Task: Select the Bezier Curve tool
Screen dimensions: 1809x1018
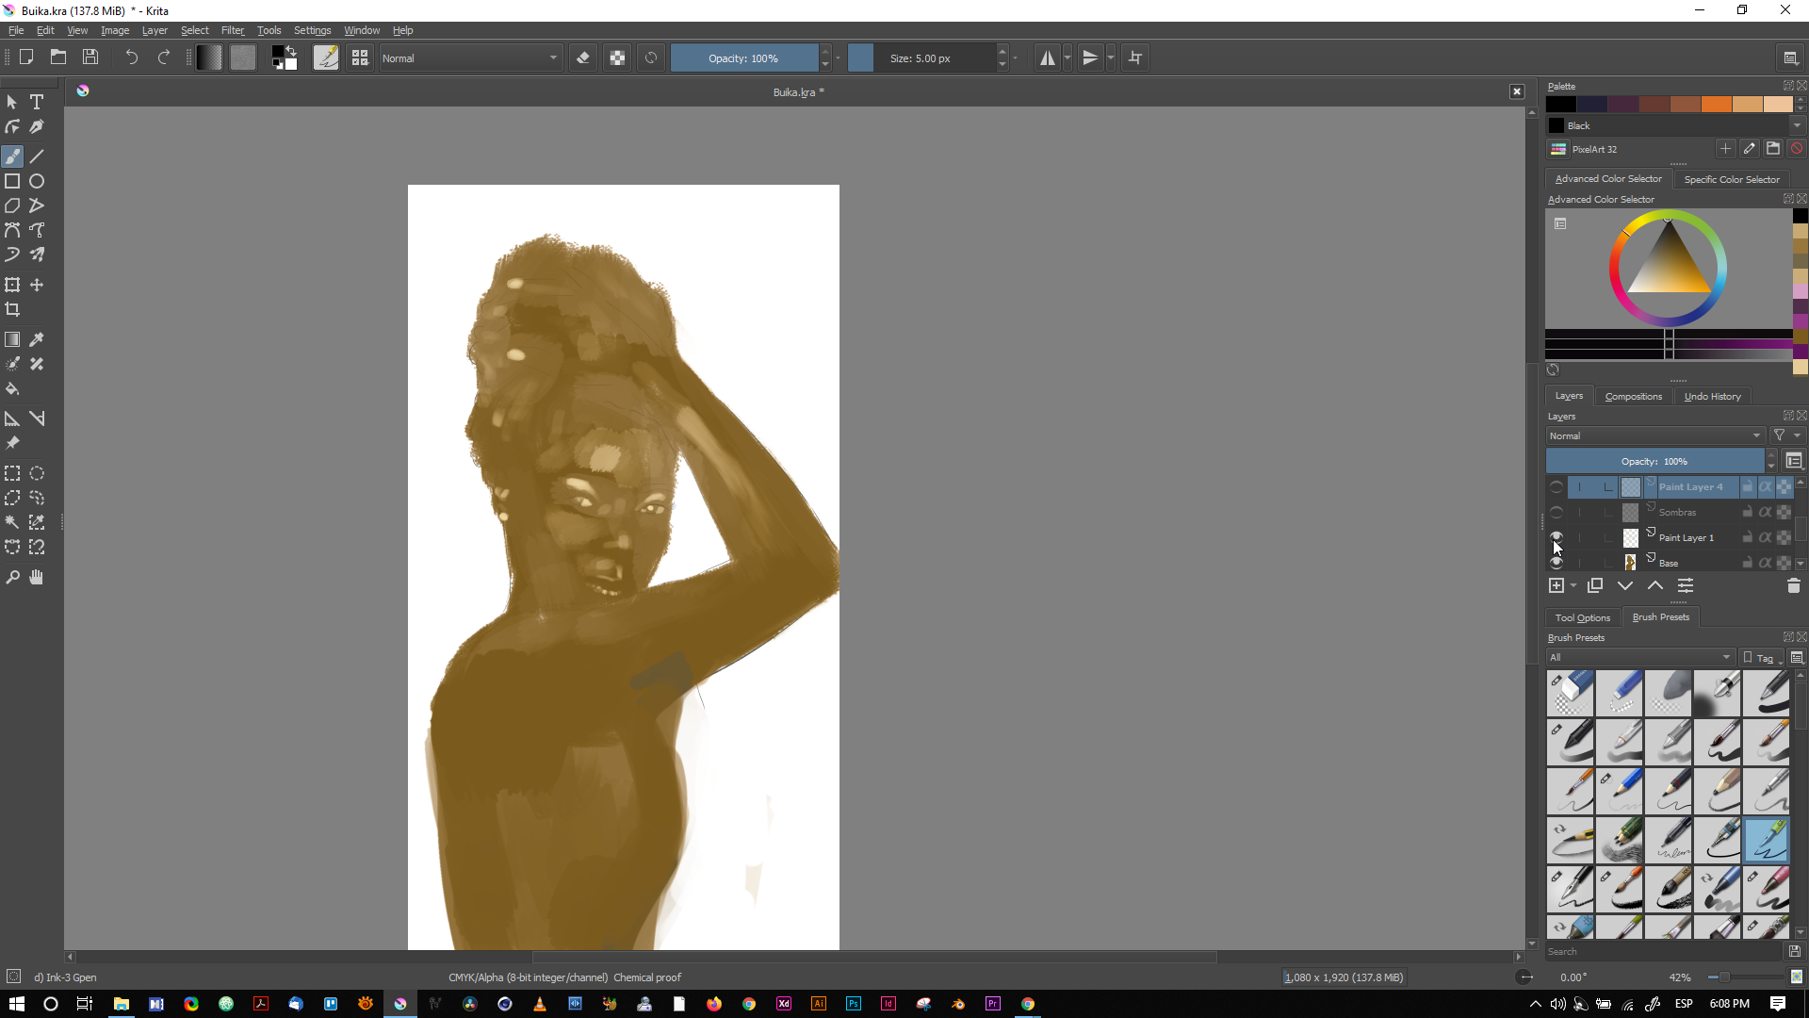Action: (x=12, y=230)
